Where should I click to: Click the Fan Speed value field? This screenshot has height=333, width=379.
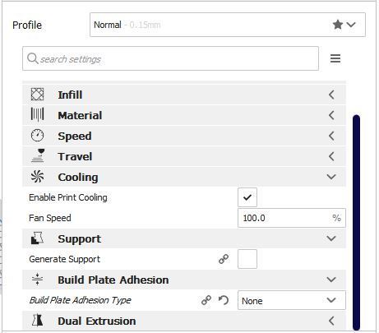(292, 218)
